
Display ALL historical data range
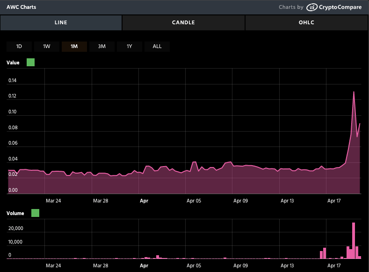(157, 46)
